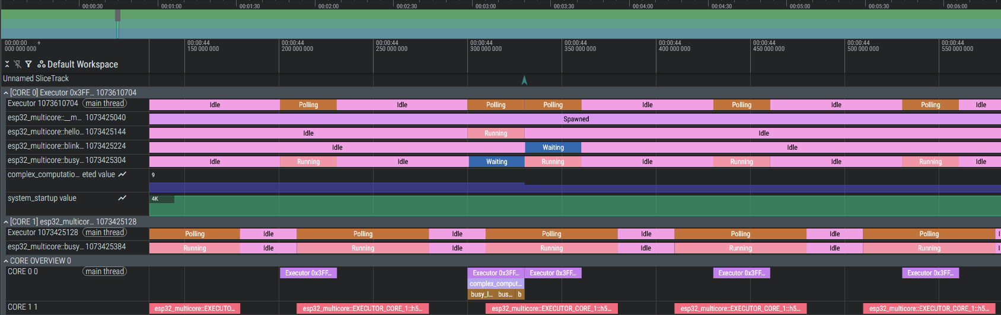Click the workspace icon beside Default Workspace

[42, 64]
